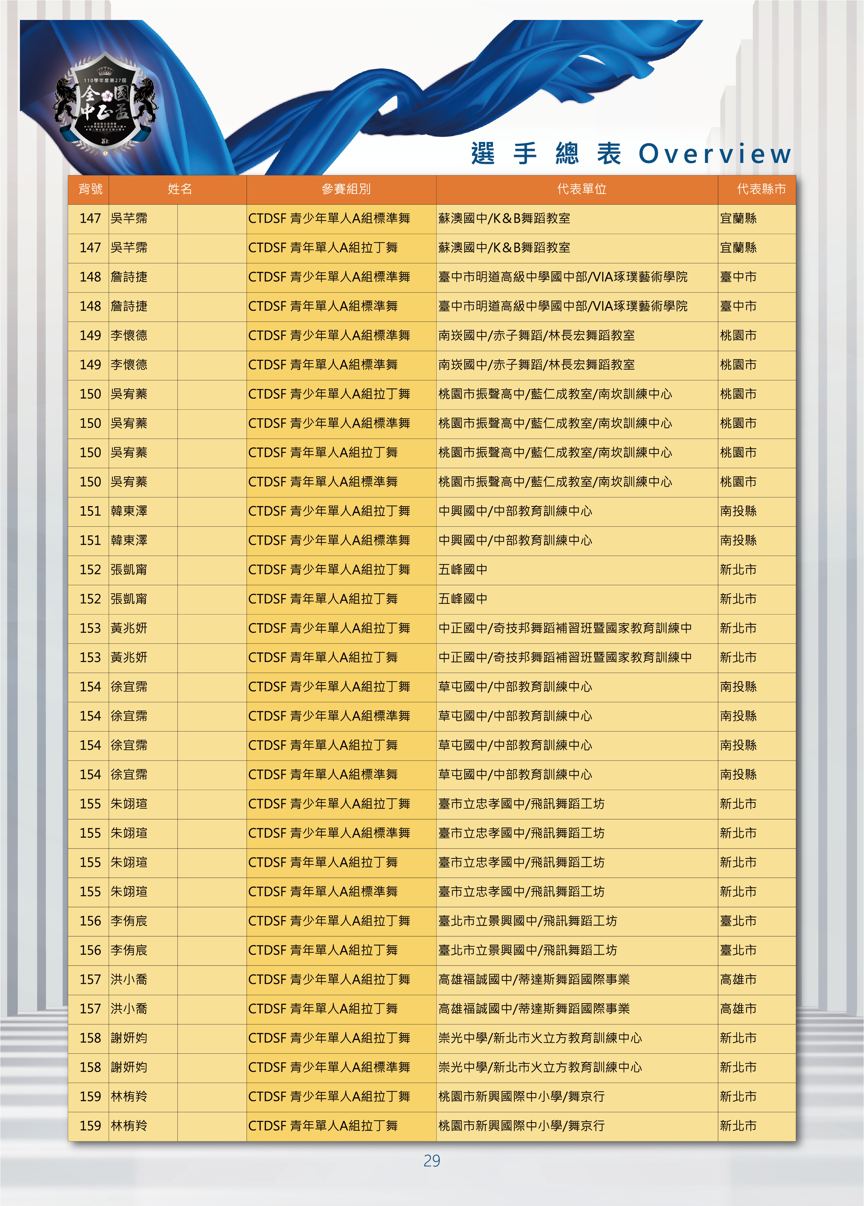Viewport: 864px width, 1206px height.
Task: Click name 李懷德 in the 青年單人A組標準舞 row
Action: [129, 365]
